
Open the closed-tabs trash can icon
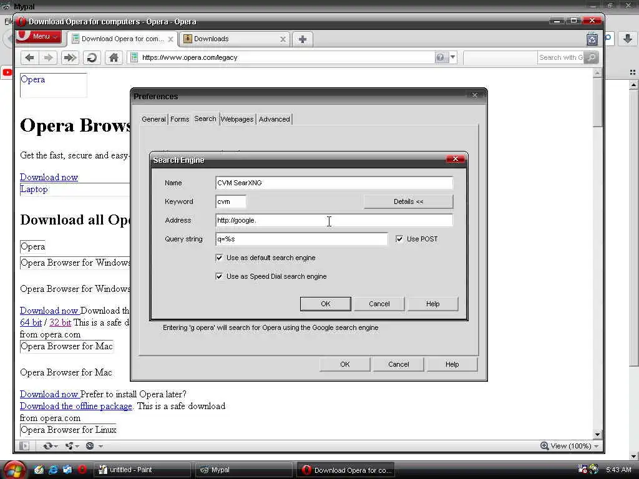(592, 39)
